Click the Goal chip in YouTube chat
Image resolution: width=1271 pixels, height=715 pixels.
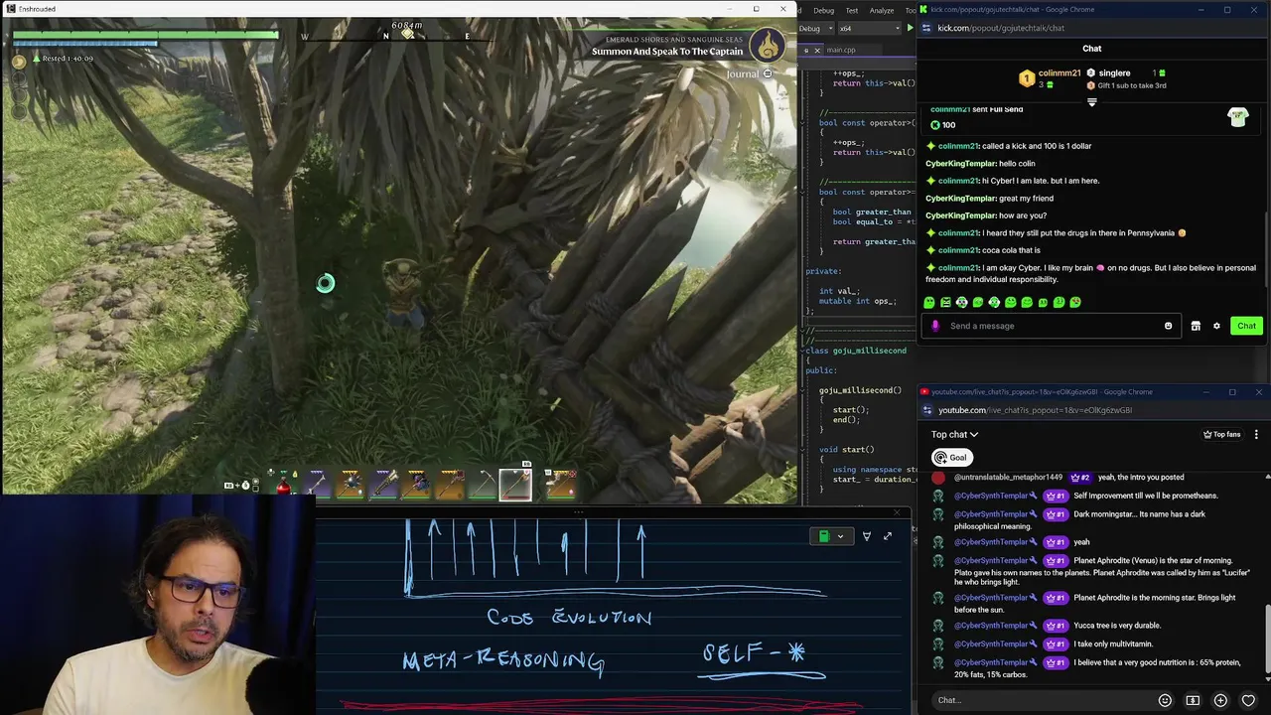[950, 458]
